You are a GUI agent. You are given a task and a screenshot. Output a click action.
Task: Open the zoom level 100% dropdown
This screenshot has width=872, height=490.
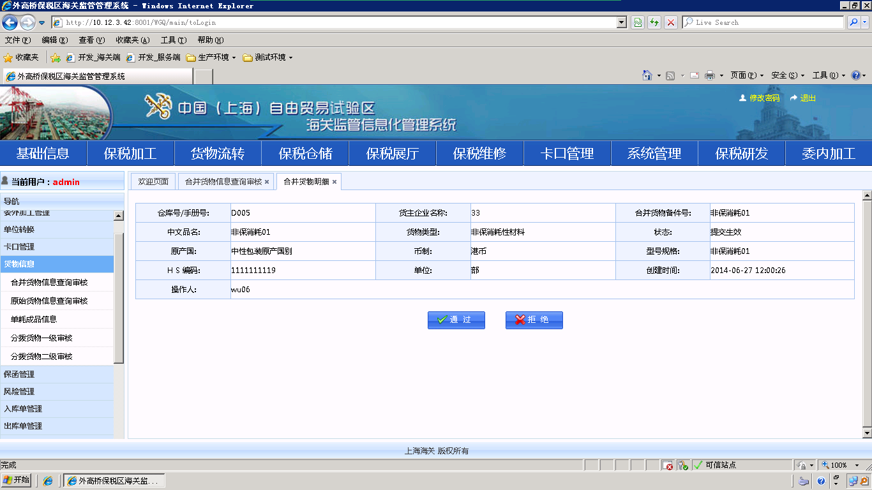pos(853,465)
